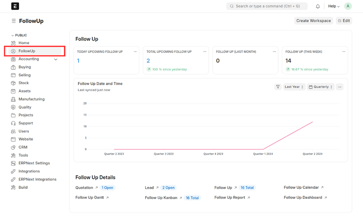Open the Last Year time range dropdown
Screen dimensions: 363x217
tap(294, 87)
